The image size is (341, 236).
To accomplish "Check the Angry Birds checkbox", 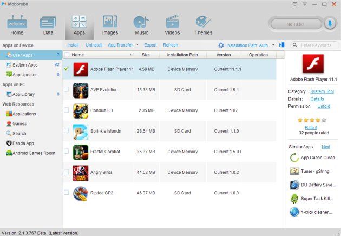I will pyautogui.click(x=67, y=172).
